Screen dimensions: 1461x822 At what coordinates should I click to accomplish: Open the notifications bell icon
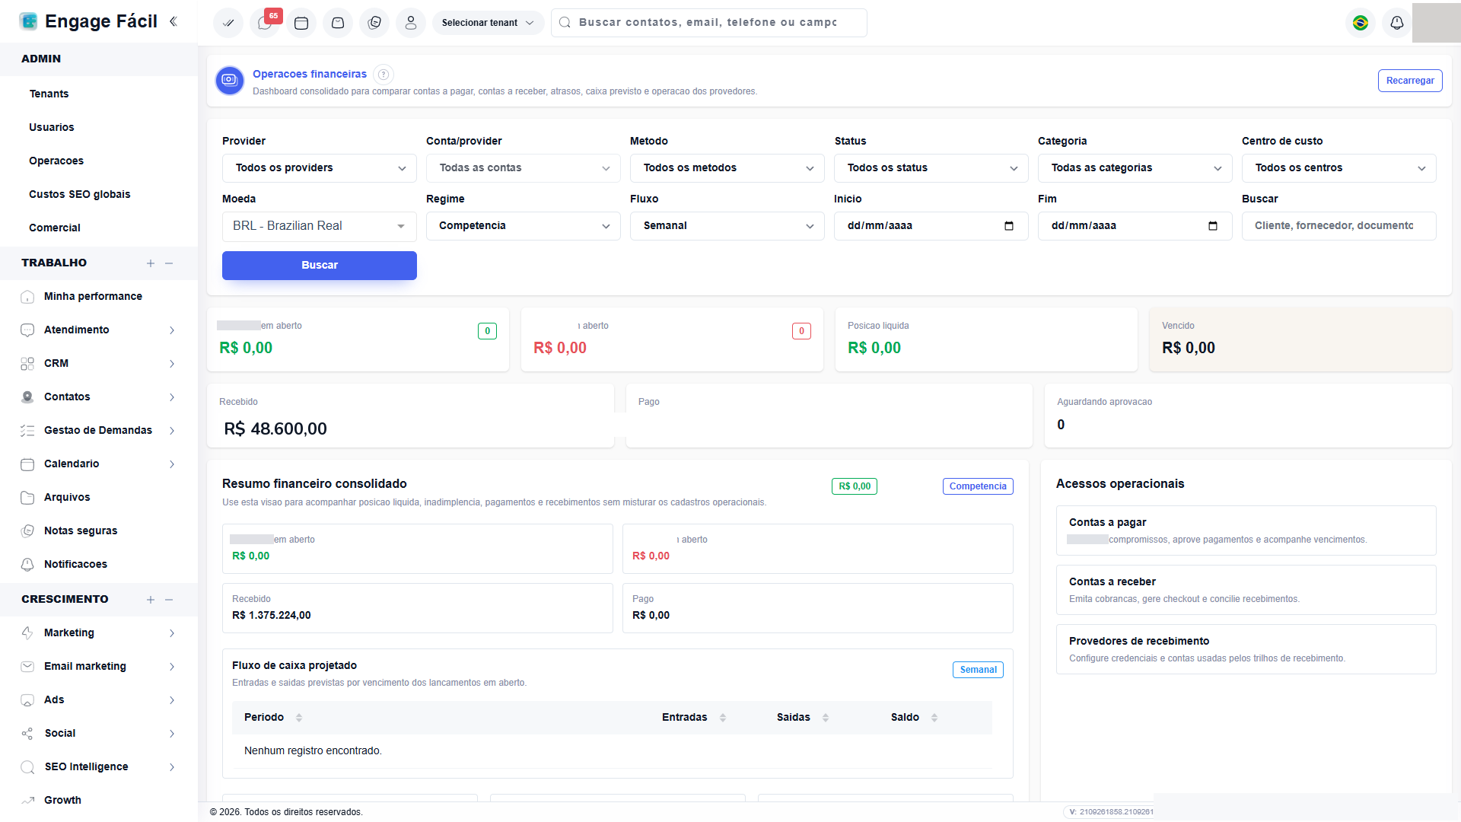tap(1397, 23)
